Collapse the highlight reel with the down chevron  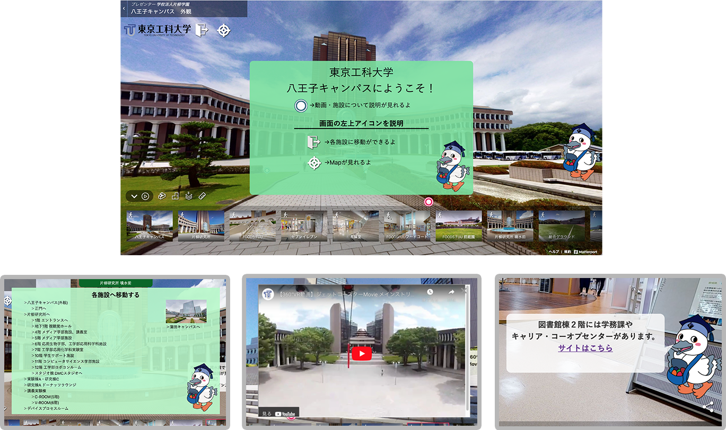(134, 196)
